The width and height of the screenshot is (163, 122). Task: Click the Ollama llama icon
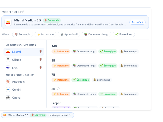point(8,60)
